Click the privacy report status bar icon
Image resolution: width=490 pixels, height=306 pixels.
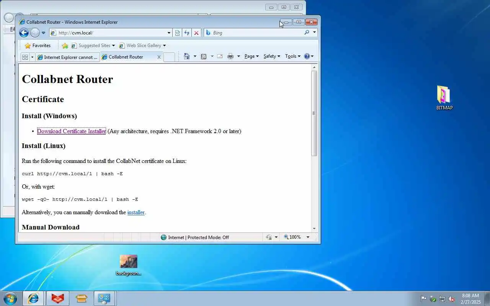(x=269, y=238)
